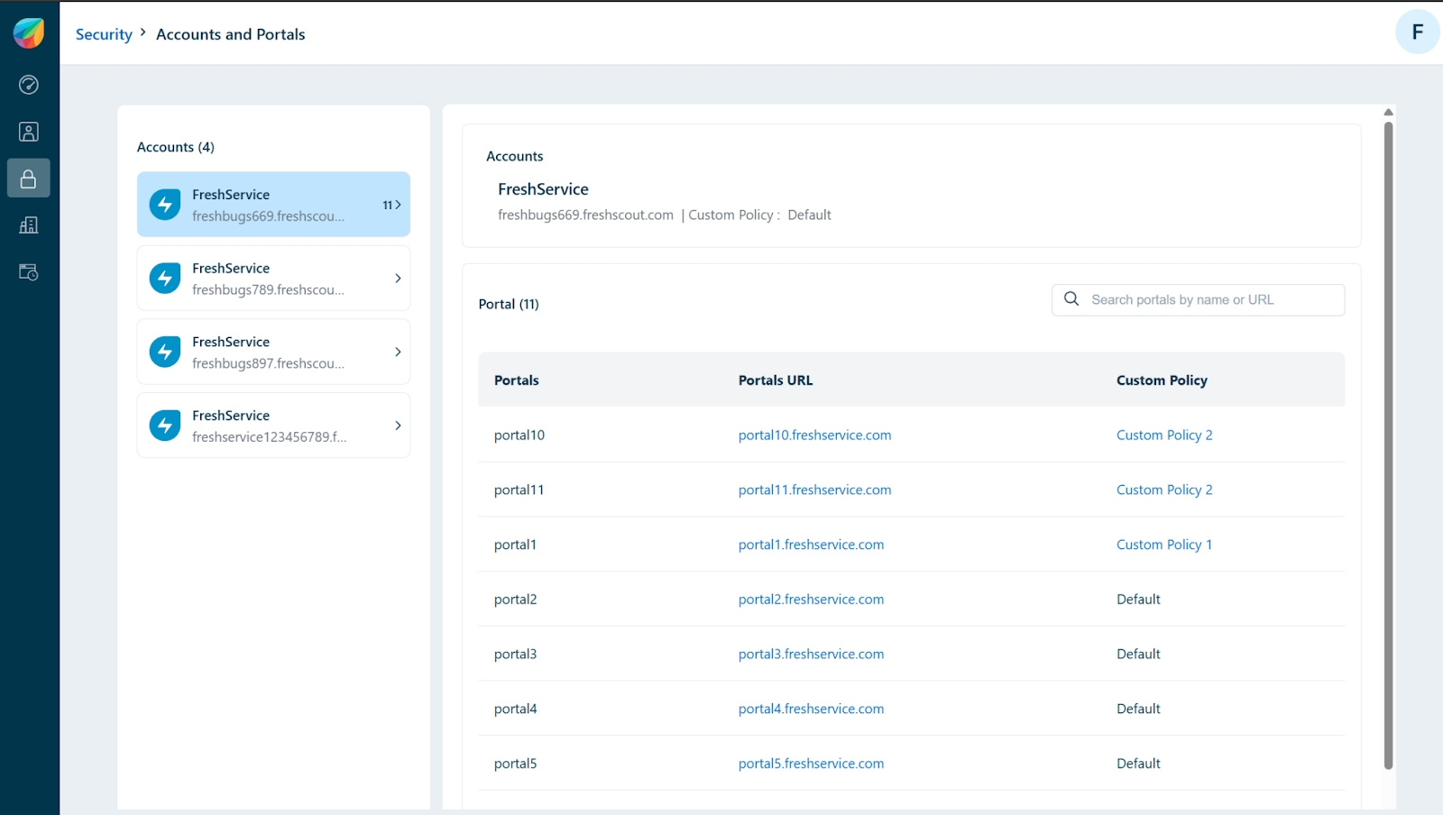
Task: Open portal5.freshservice.com link
Action: 811,764
